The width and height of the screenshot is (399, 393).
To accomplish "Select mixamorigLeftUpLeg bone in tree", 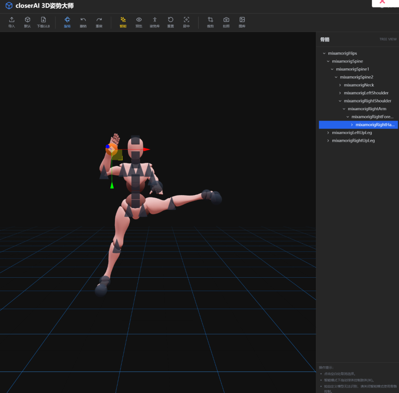I will (x=352, y=133).
